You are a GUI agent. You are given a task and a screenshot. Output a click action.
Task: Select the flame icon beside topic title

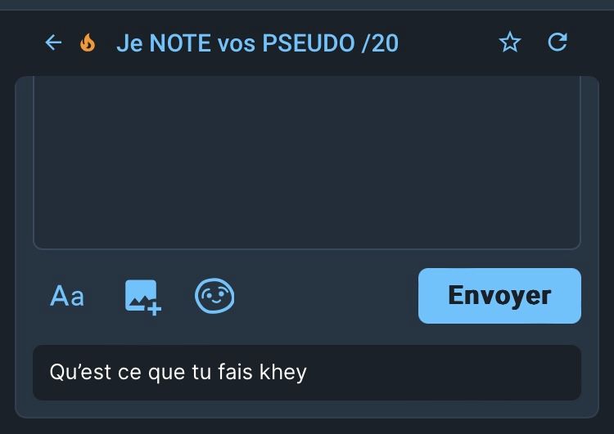tap(88, 43)
